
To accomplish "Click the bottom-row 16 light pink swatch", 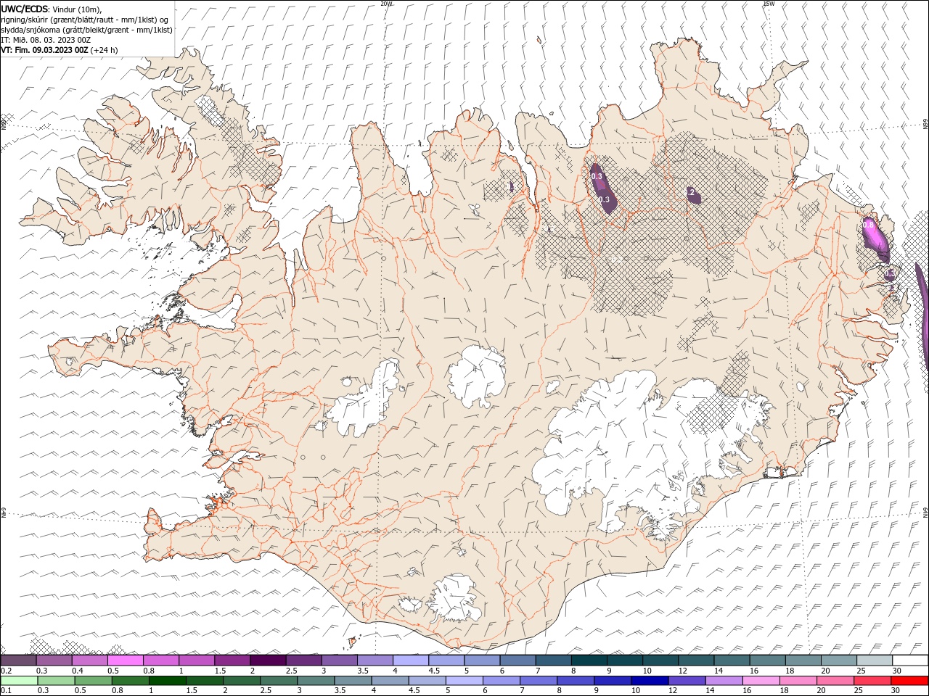I will tap(760, 681).
